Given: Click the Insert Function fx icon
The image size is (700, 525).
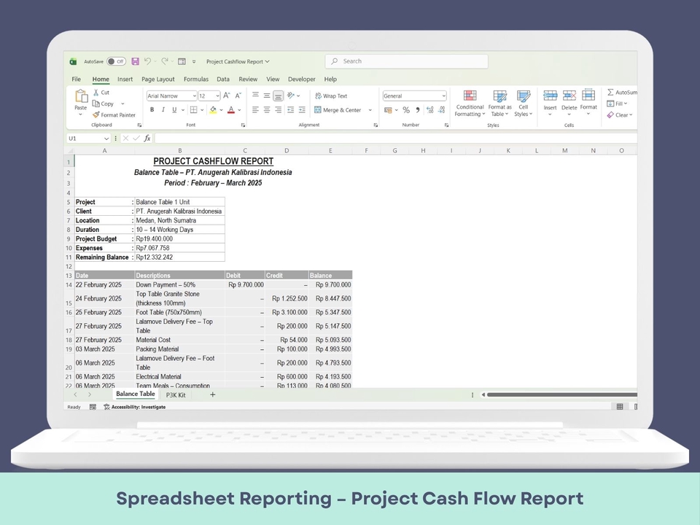Looking at the screenshot, I should pos(147,138).
